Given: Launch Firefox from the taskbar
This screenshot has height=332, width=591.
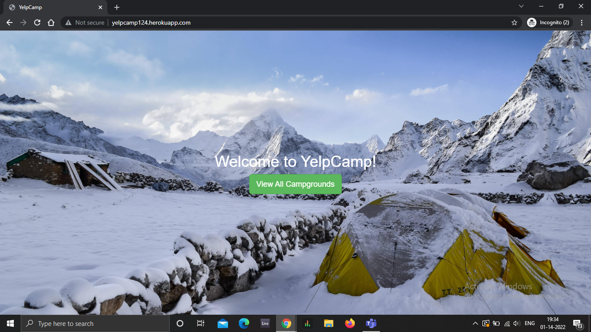Looking at the screenshot, I should click(350, 323).
